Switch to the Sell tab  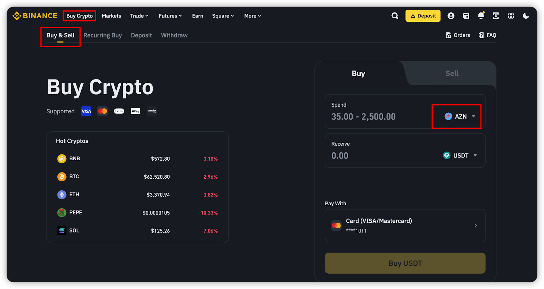click(452, 74)
